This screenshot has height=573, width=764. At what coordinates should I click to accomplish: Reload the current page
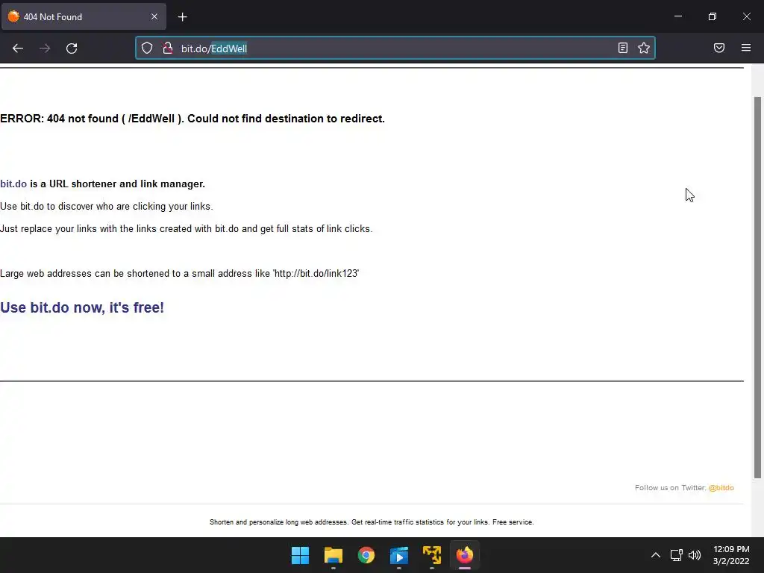(x=72, y=48)
